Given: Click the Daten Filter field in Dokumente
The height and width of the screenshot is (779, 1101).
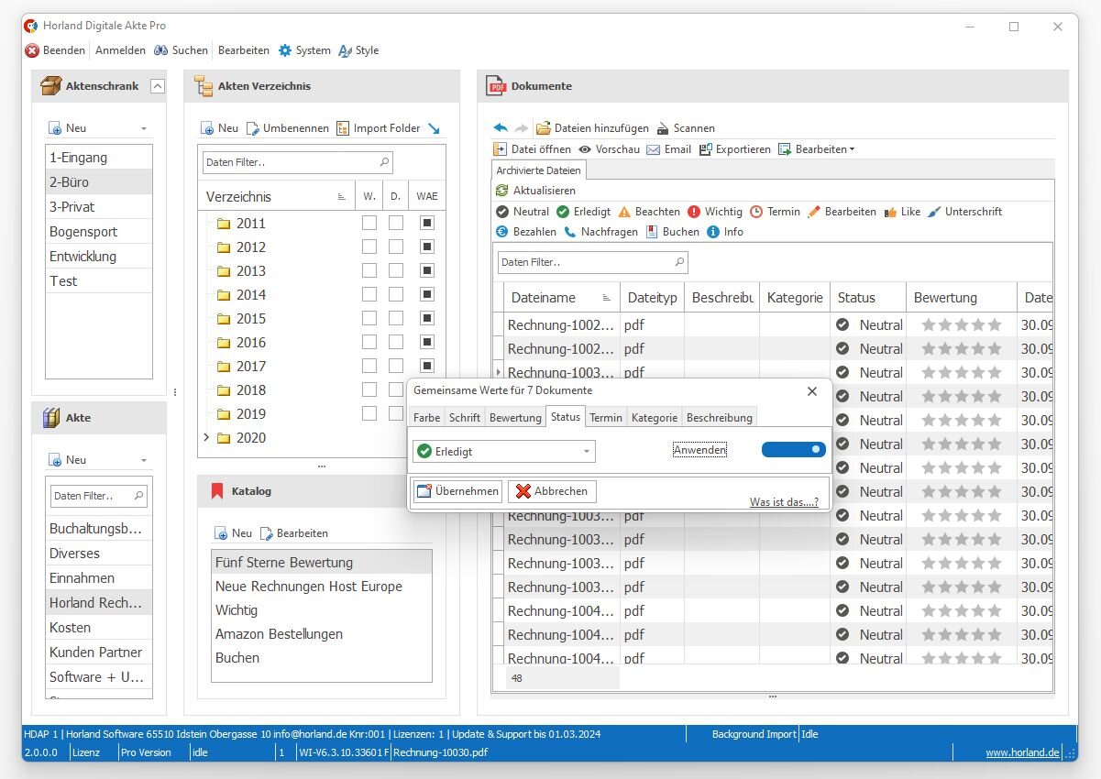Looking at the screenshot, I should click(x=593, y=262).
